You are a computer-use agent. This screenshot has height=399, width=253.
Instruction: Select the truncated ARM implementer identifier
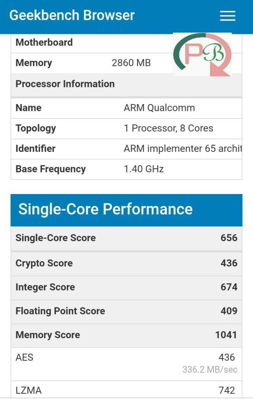pyautogui.click(x=183, y=148)
